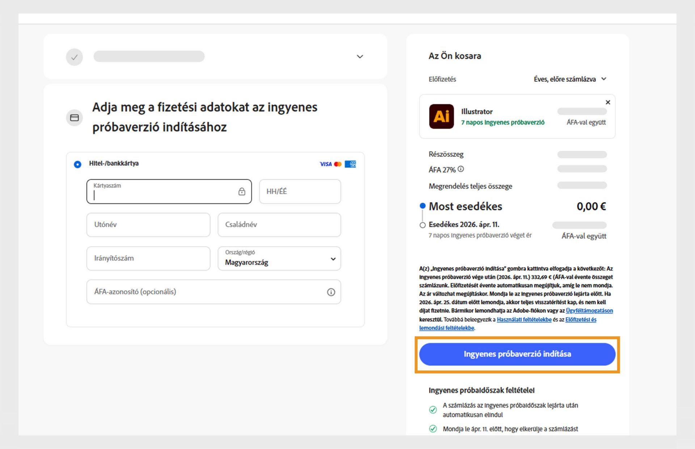Open the Használati feltételekbe link
Screen dimensions: 695x449
coord(524,319)
